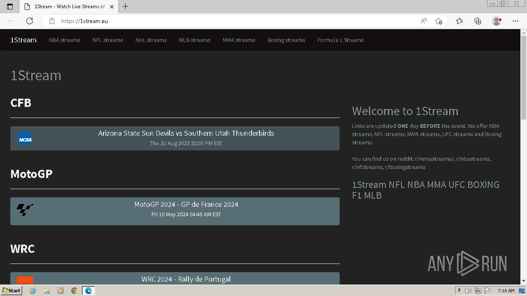Open browser profile avatar
The height and width of the screenshot is (296, 527).
[x=497, y=21]
